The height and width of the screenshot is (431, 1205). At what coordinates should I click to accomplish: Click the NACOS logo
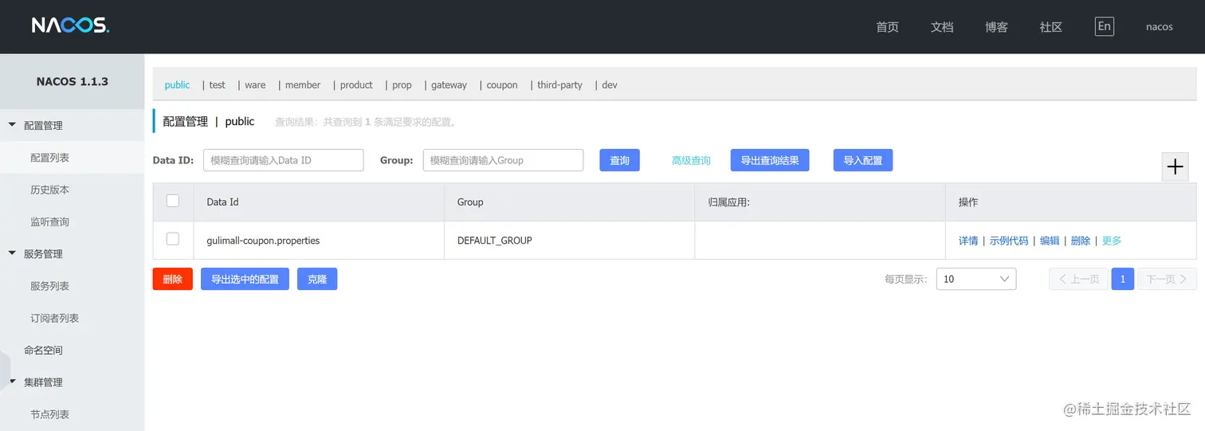[x=70, y=25]
